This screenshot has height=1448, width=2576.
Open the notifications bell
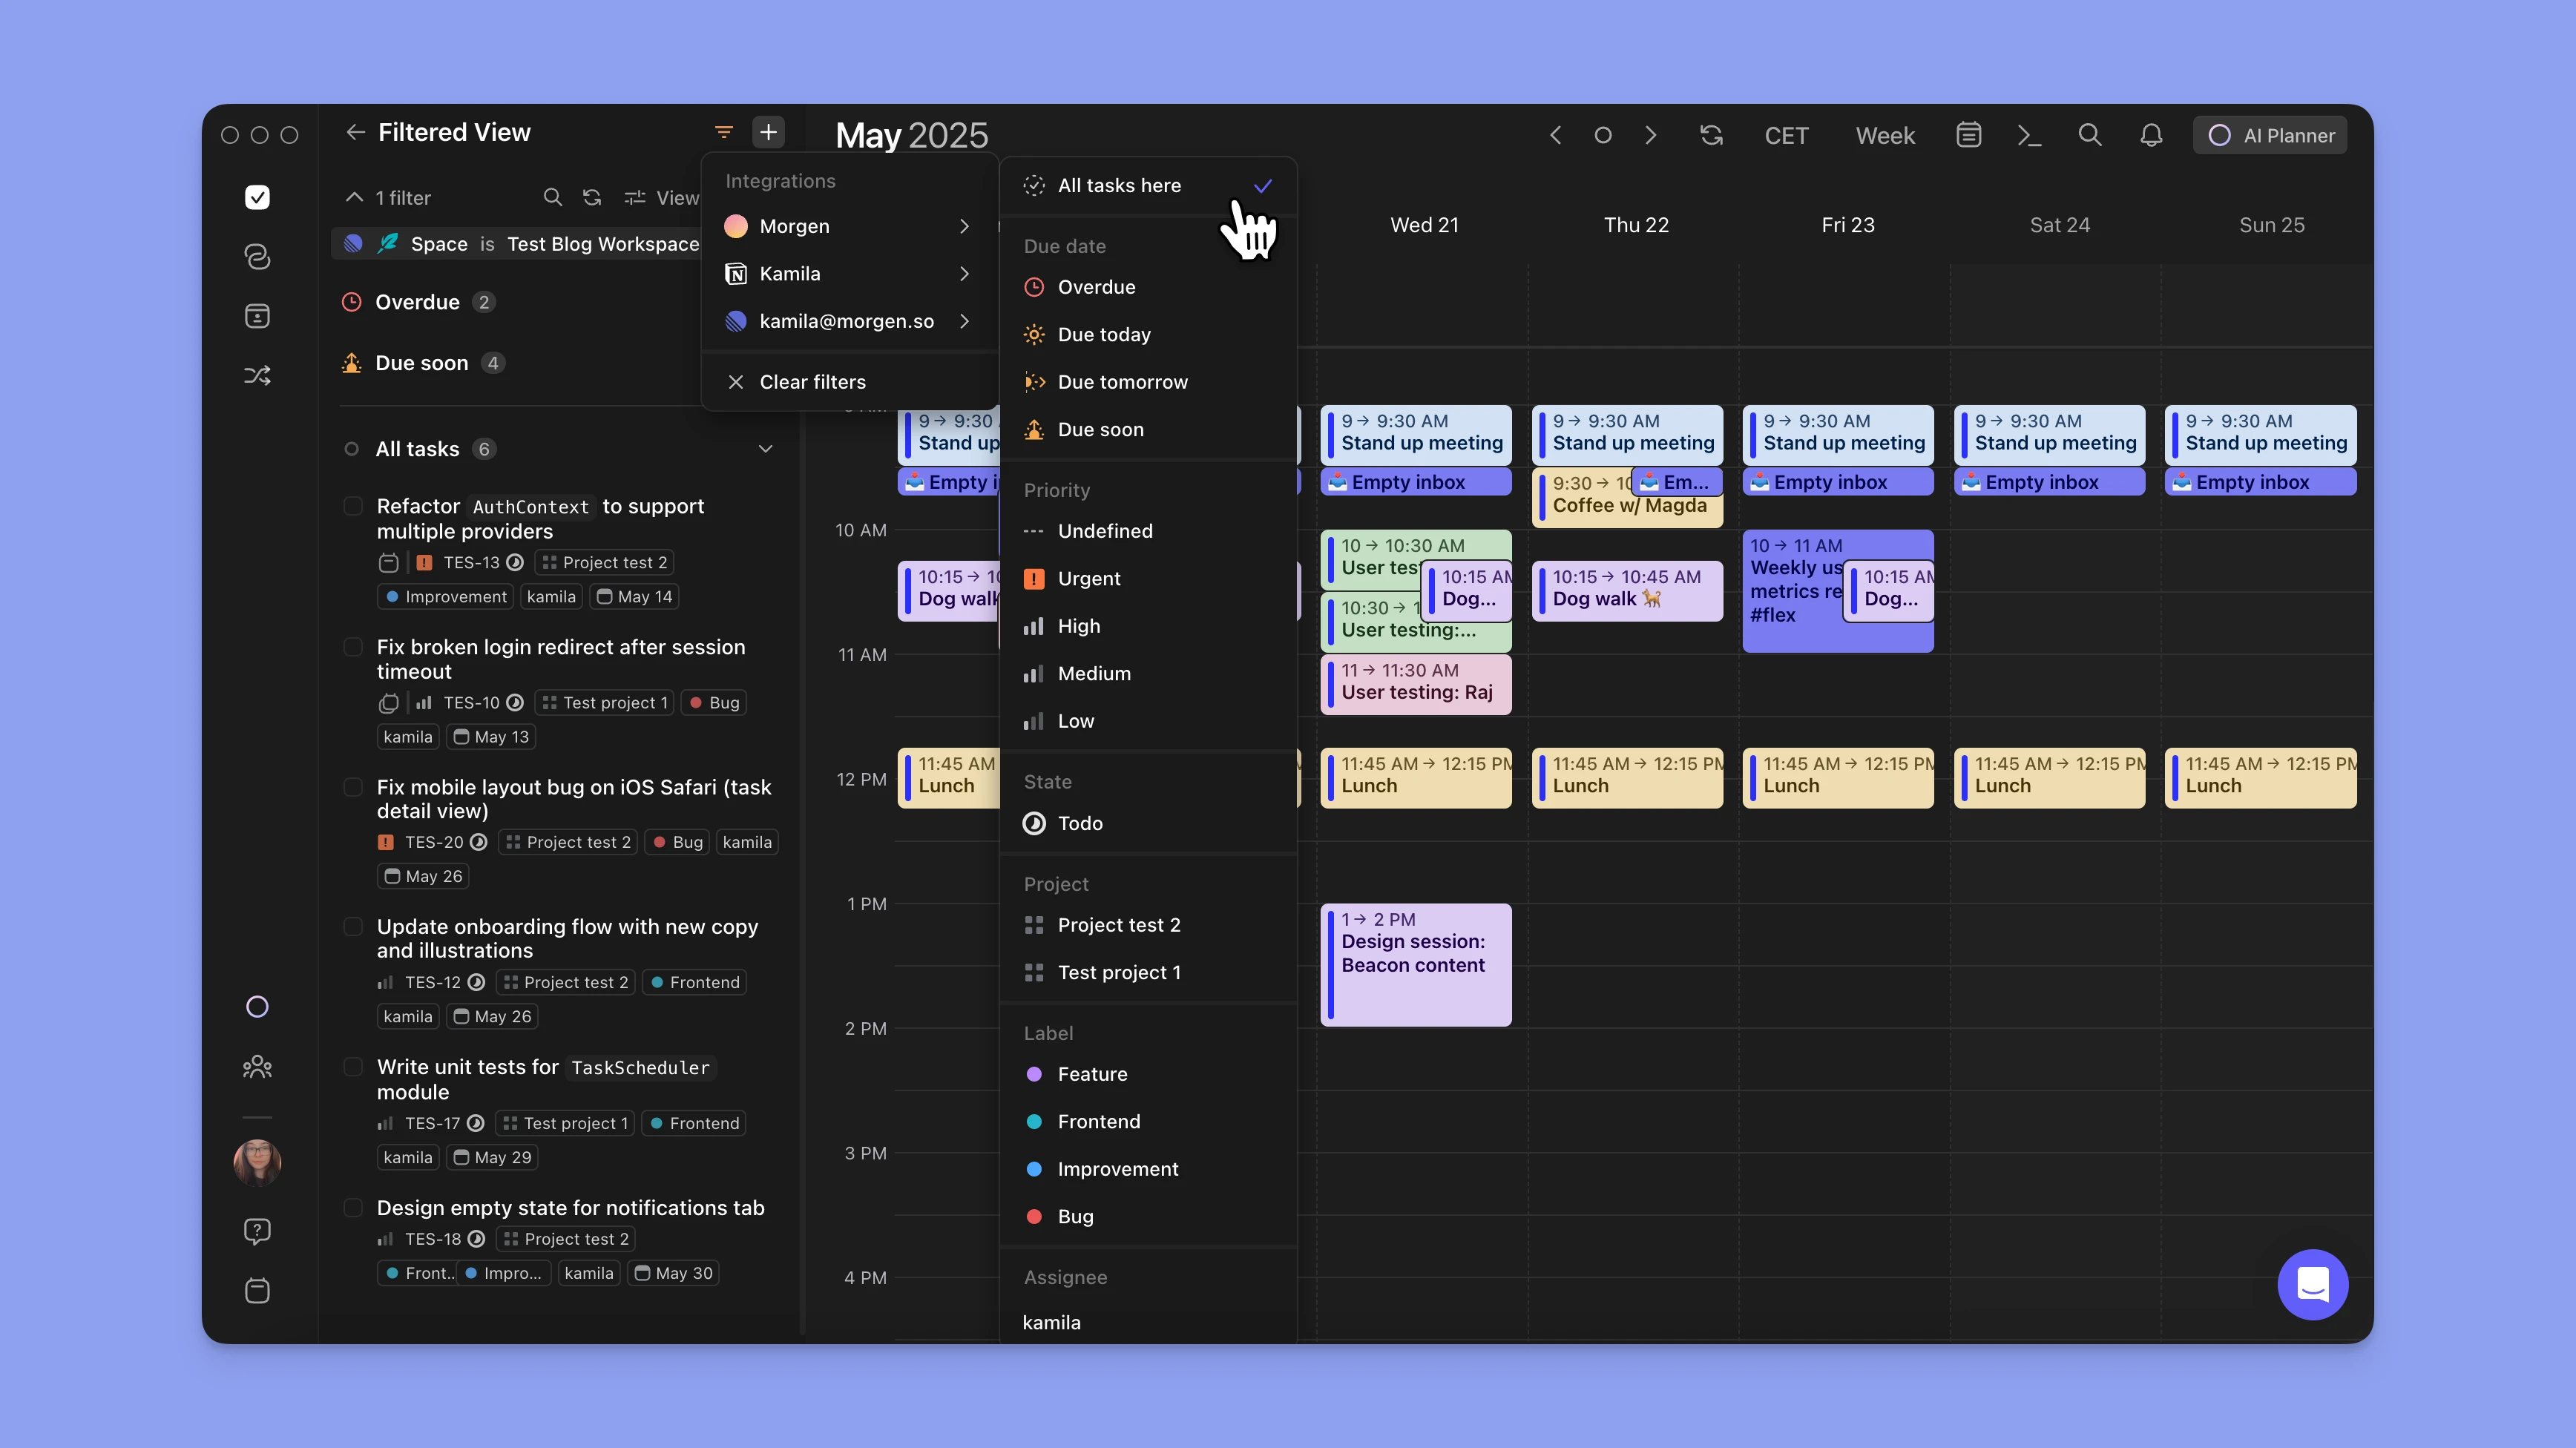coord(2151,135)
